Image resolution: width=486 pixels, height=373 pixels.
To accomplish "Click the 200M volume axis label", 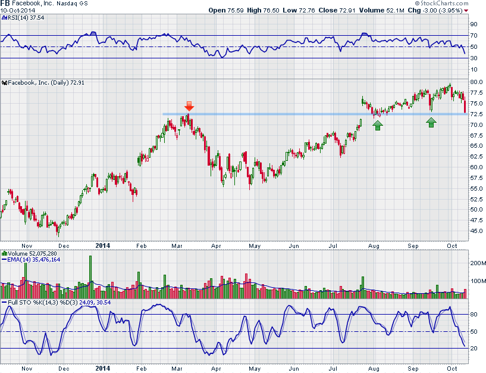I will (478, 263).
